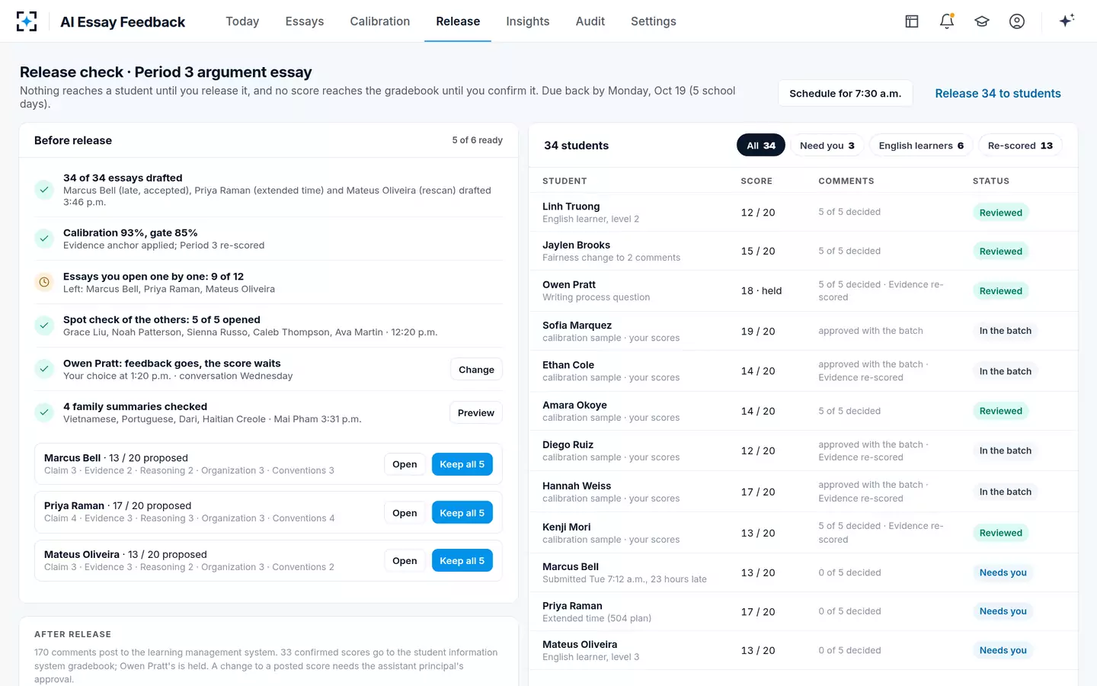This screenshot has height=686, width=1097.
Task: Click Release 34 to students link
Action: pyautogui.click(x=998, y=93)
